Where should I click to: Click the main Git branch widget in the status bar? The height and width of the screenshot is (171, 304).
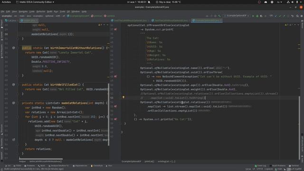tap(279, 169)
